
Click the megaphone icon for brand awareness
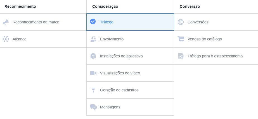6,22
